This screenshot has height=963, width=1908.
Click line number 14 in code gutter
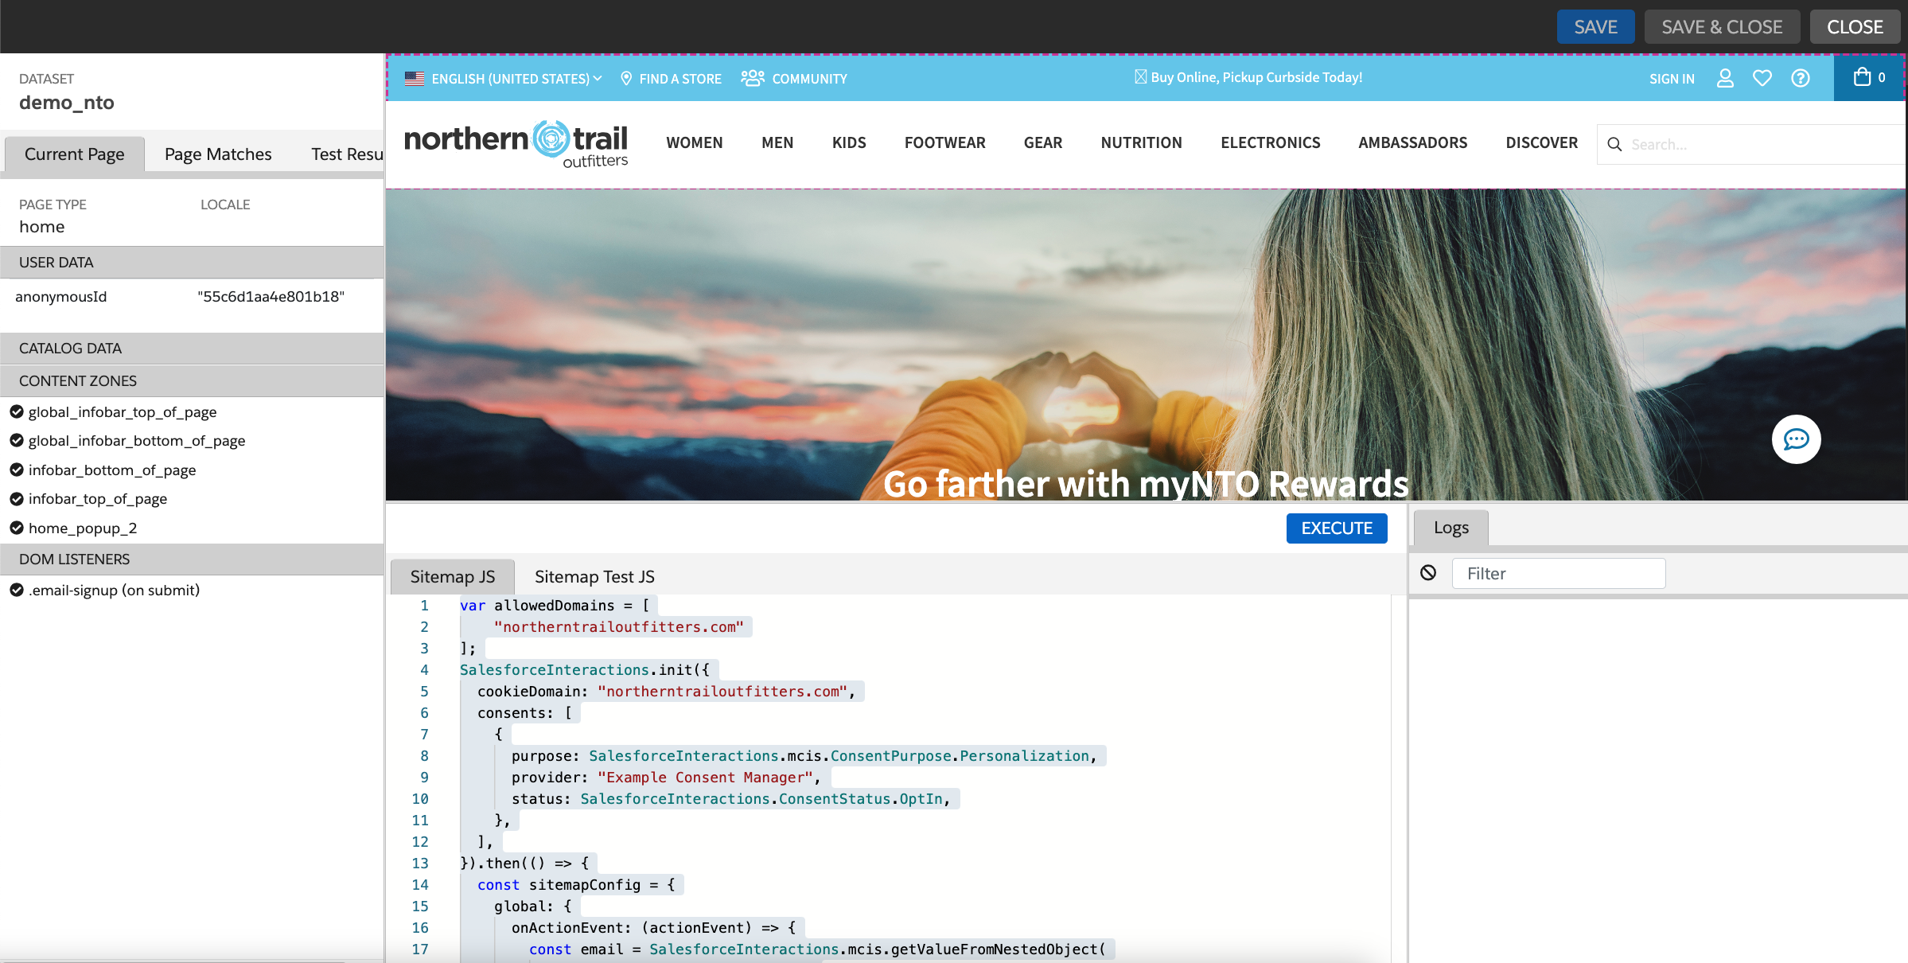tap(420, 885)
